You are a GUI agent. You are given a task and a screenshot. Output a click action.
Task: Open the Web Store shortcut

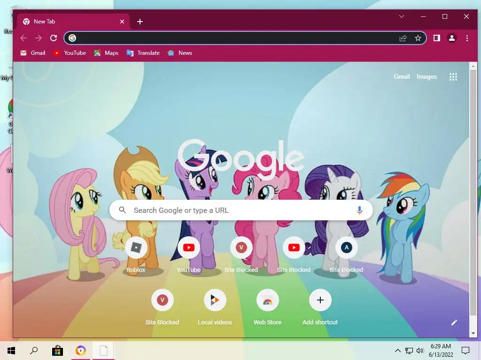[x=267, y=307]
